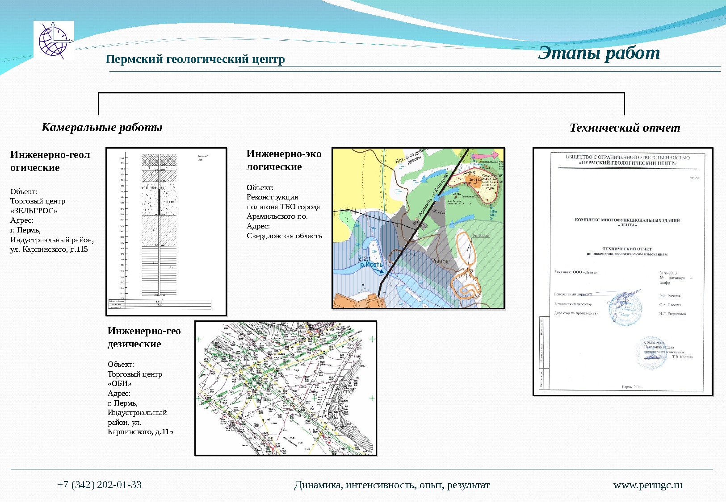
Task: Click the blue round stamp on report
Action: (x=624, y=307)
